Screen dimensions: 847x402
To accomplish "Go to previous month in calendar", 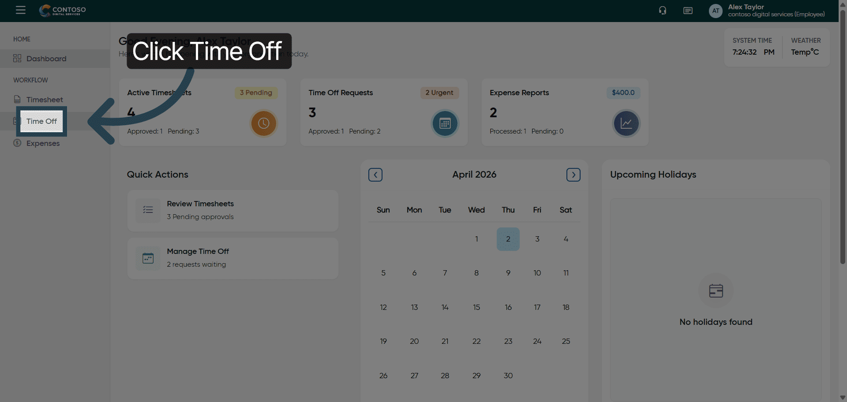I will point(375,175).
